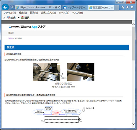Close the PDF toolbar with X
The height and width of the screenshot is (130, 137).
point(4,18)
